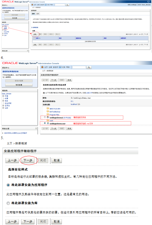Collapse 帮助主题 panel in the deployment summary console
Image resolution: width=152 pixels, height=225 pixels.
point(28,51)
